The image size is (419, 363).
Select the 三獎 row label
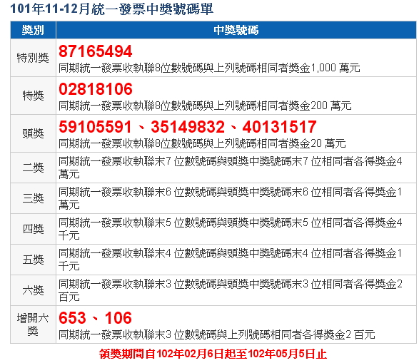click(x=33, y=198)
